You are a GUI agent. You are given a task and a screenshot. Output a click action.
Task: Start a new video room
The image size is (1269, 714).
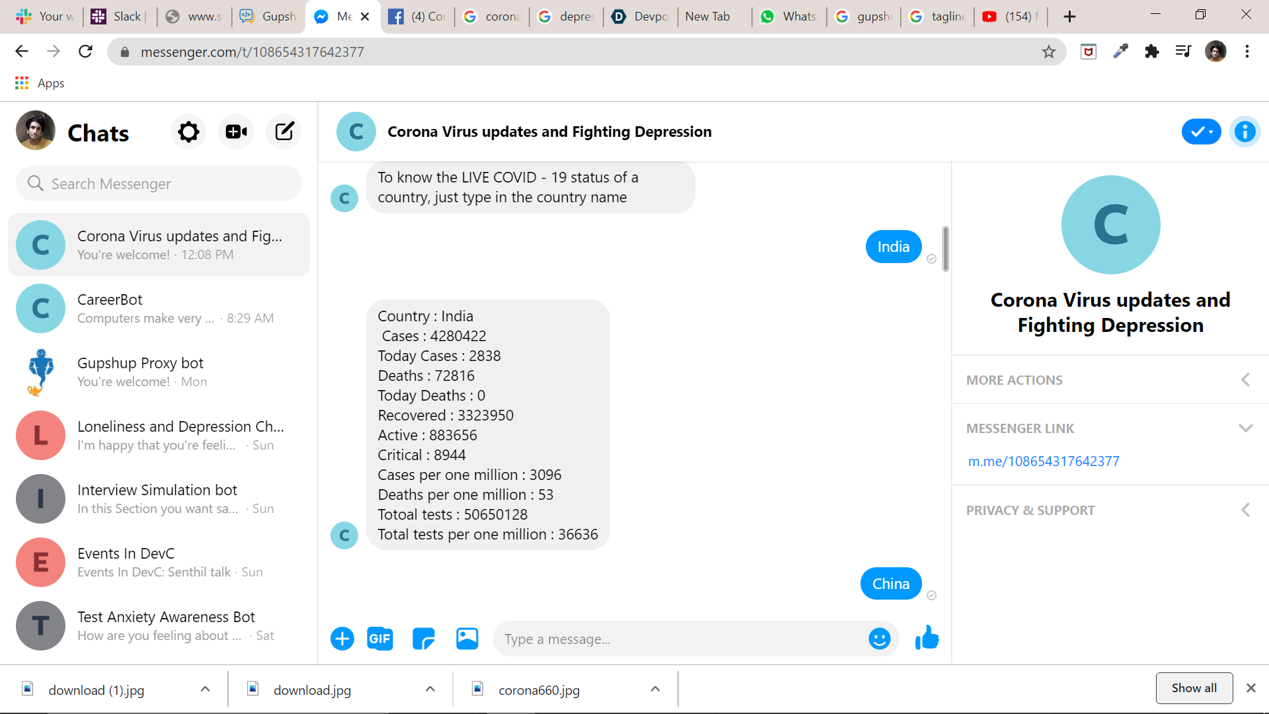[x=236, y=132]
